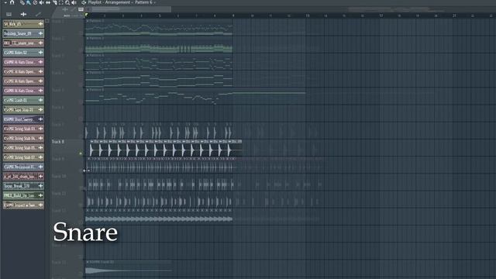Select the Draw pencil tool

(x=22, y=2)
